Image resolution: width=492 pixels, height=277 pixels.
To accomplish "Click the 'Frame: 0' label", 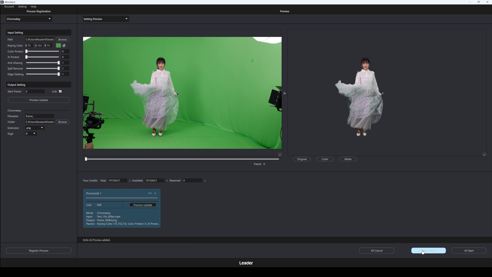I will [259, 164].
